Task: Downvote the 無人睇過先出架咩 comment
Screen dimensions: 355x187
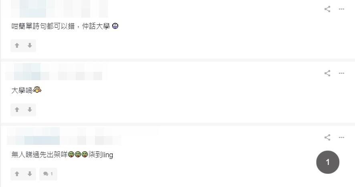Action: 30,174
